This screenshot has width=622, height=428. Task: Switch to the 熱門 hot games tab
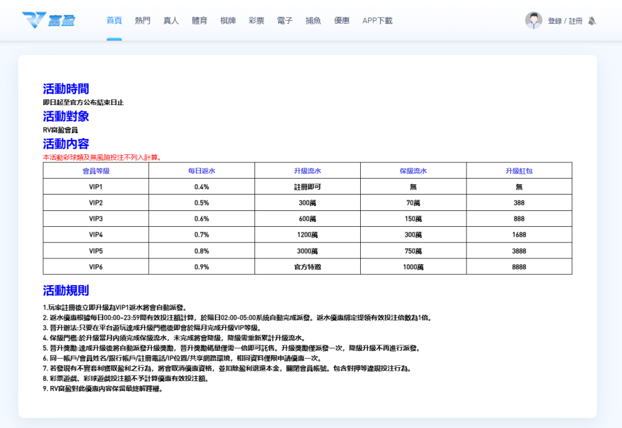pyautogui.click(x=142, y=19)
